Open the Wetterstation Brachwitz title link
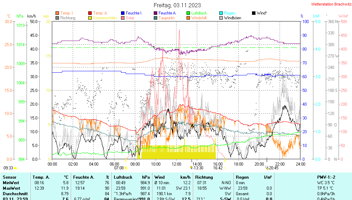352x200 pixels. (x=329, y=4)
